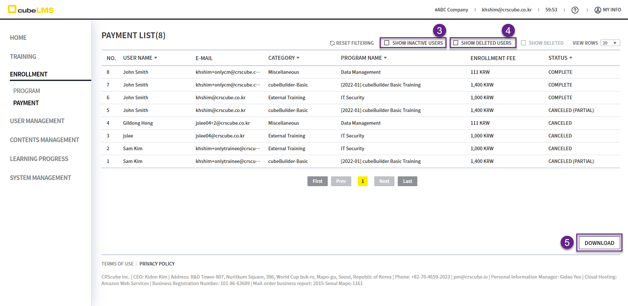Click John Smith's Data Management payment row
This screenshot has height=306, width=628.
[360, 72]
